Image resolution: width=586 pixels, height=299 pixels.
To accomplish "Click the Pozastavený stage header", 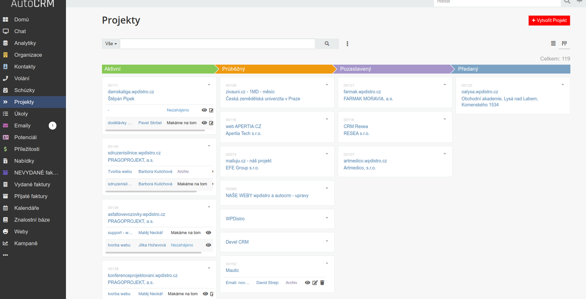I will pos(394,69).
